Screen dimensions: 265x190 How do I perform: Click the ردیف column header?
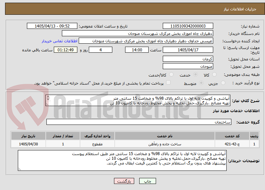tap(254, 136)
